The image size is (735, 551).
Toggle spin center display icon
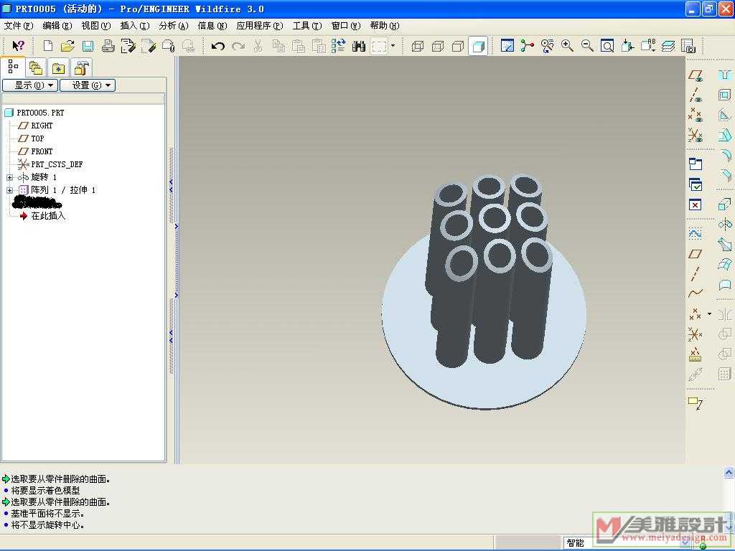coord(528,46)
